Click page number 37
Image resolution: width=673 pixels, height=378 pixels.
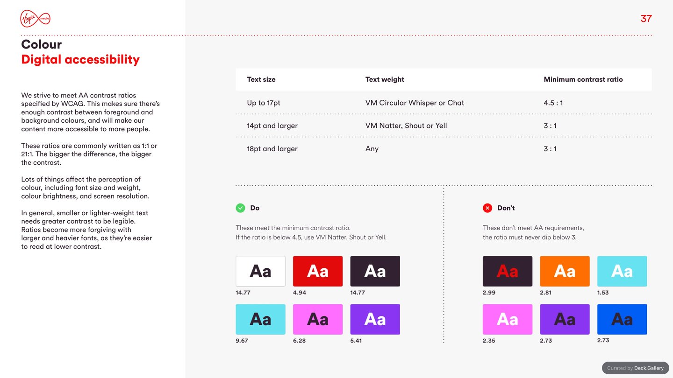pyautogui.click(x=646, y=19)
